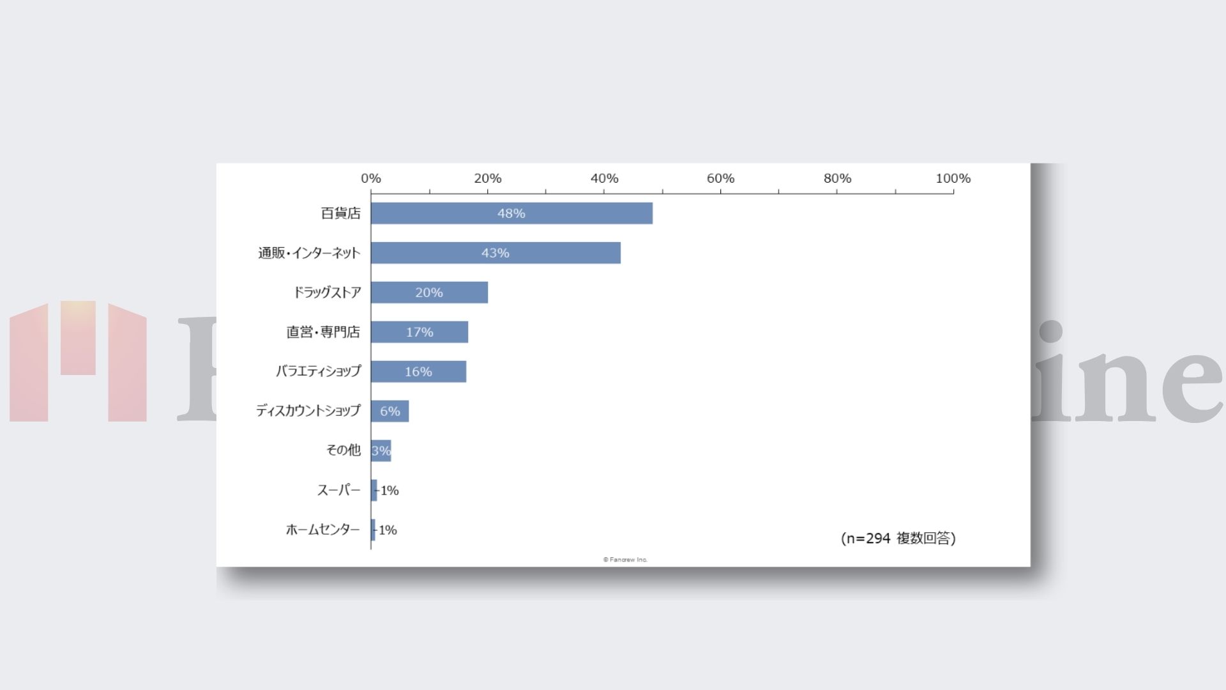Click the 通販・インターネット 43% bar

coord(496,253)
